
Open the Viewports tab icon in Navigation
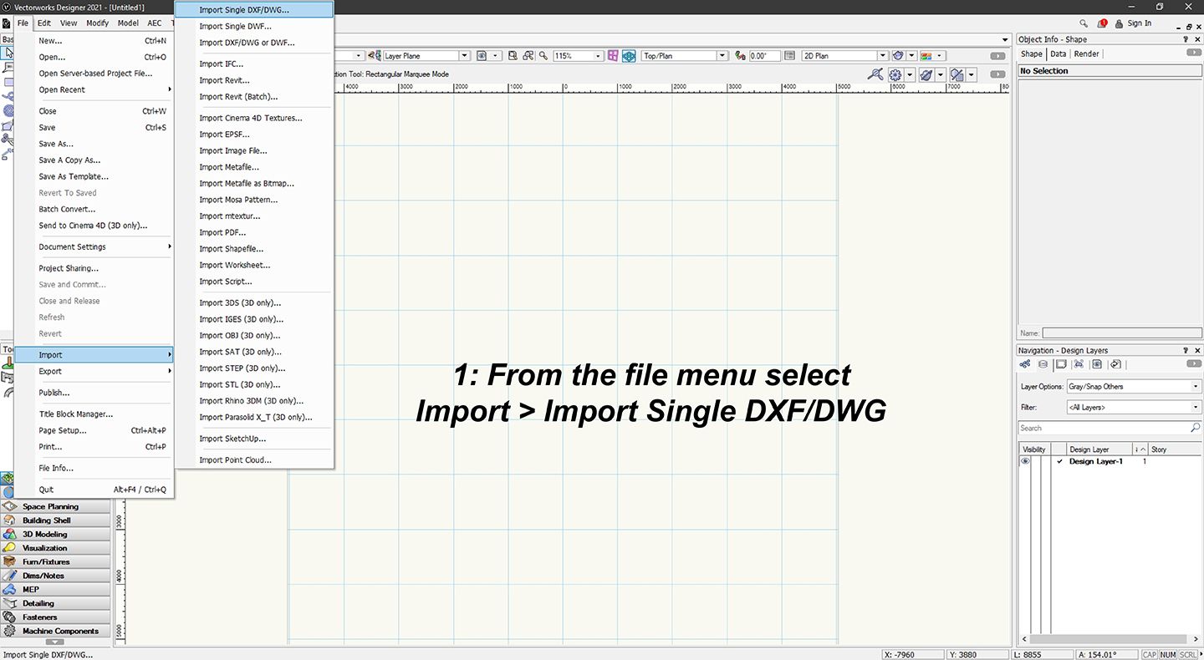point(1079,364)
